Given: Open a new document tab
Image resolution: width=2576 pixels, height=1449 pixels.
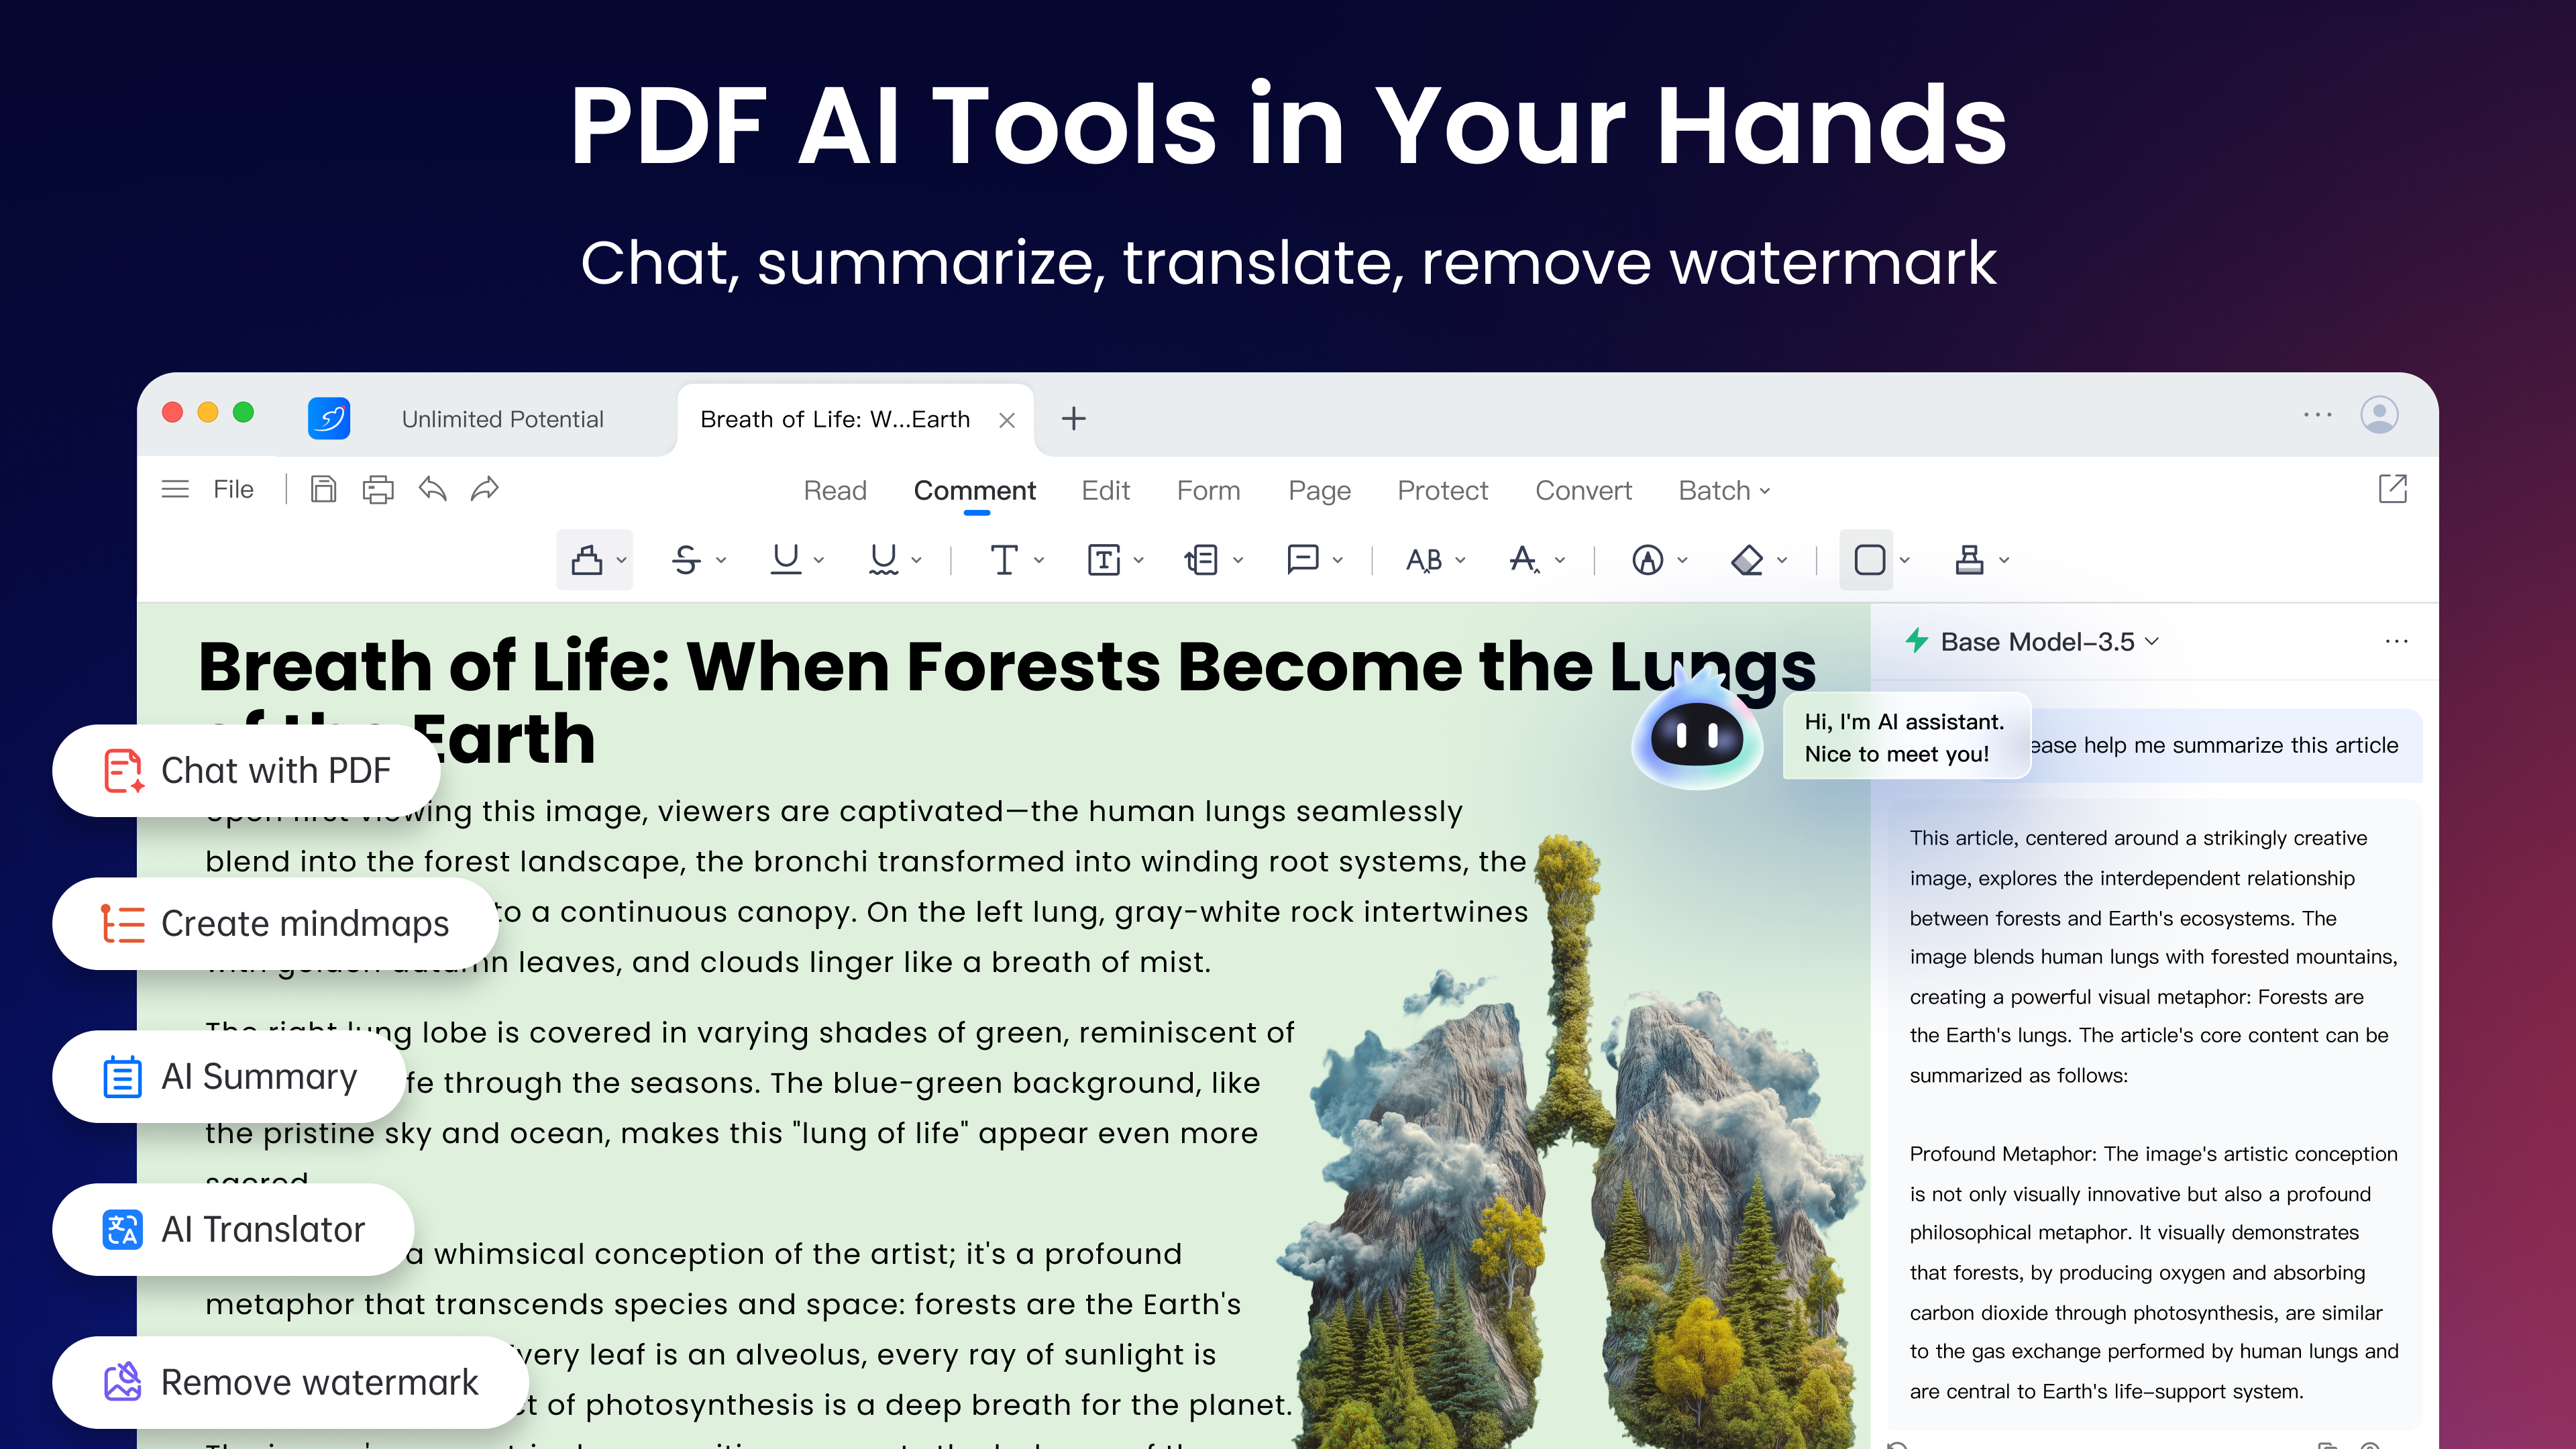Looking at the screenshot, I should (x=1073, y=419).
